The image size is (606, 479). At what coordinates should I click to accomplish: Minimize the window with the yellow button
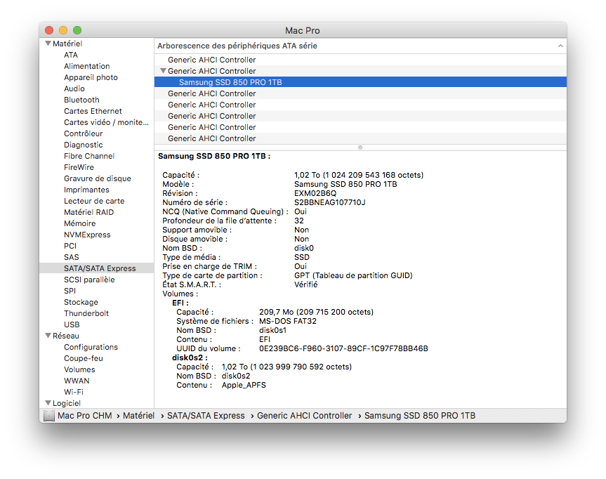63,30
